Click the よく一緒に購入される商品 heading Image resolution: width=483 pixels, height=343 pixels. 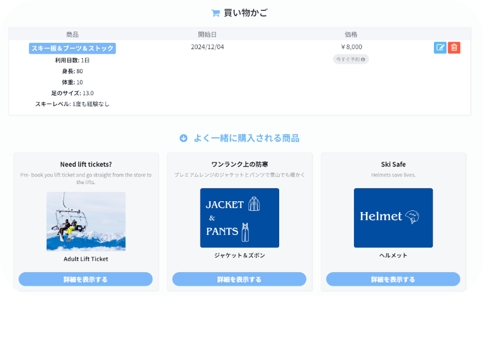point(247,138)
